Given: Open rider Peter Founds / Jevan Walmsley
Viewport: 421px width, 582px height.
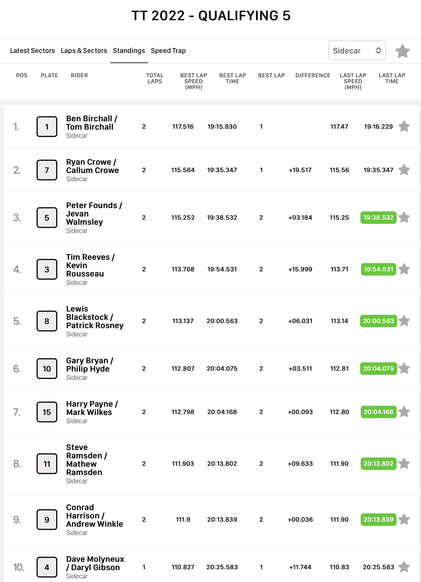Looking at the screenshot, I should click(x=94, y=214).
